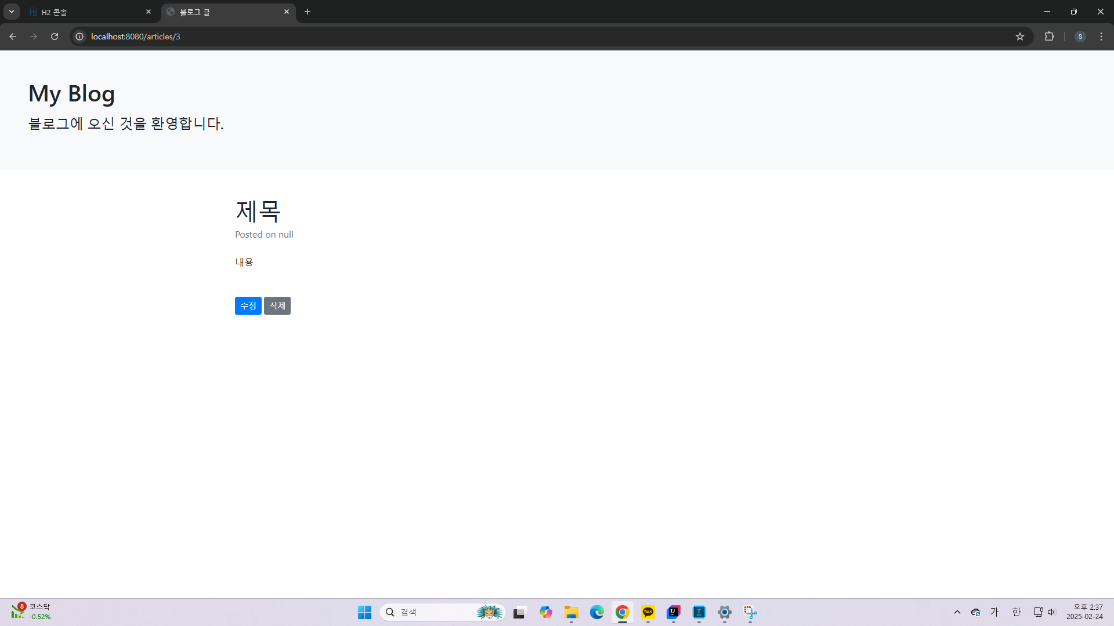Open Chrome three-dot menu
Screen dimensions: 1114x626
pos(1101,37)
